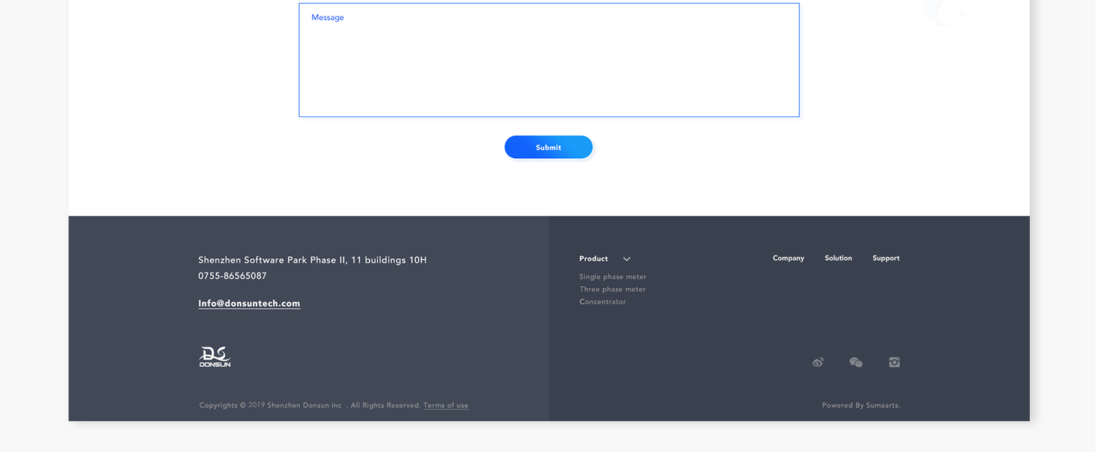
Task: Click the Copyrights 2019 Shenzhen Donsun text
Action: pyautogui.click(x=270, y=405)
